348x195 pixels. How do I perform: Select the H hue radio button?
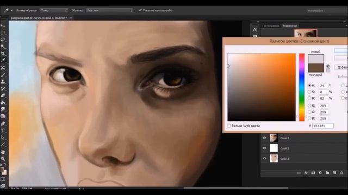(x=309, y=86)
